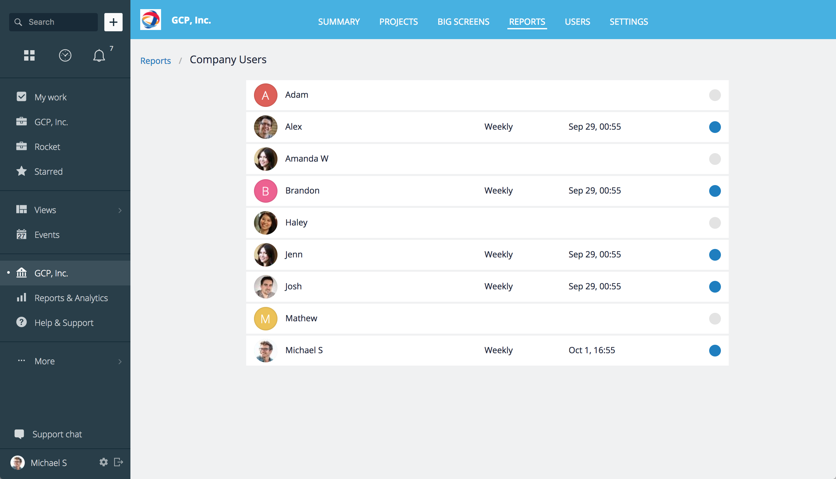836x479 pixels.
Task: Click the Reports breadcrumb link
Action: [155, 61]
